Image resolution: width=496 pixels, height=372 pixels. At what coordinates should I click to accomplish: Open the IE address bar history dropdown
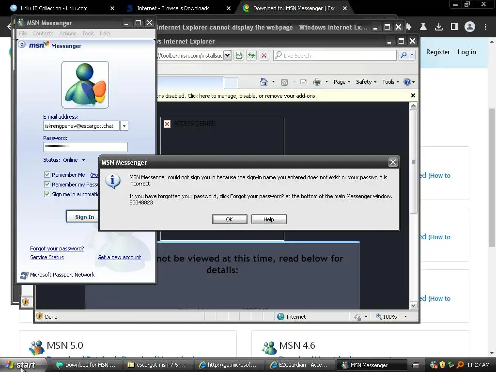(x=228, y=56)
